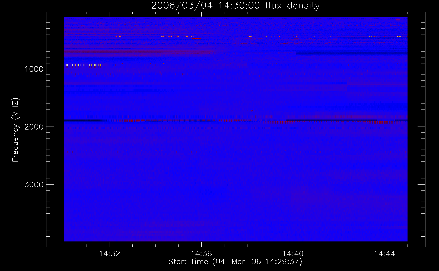Image resolution: width=439 pixels, height=271 pixels.
Task: Click the 14:32 time tick label
Action: click(x=110, y=254)
